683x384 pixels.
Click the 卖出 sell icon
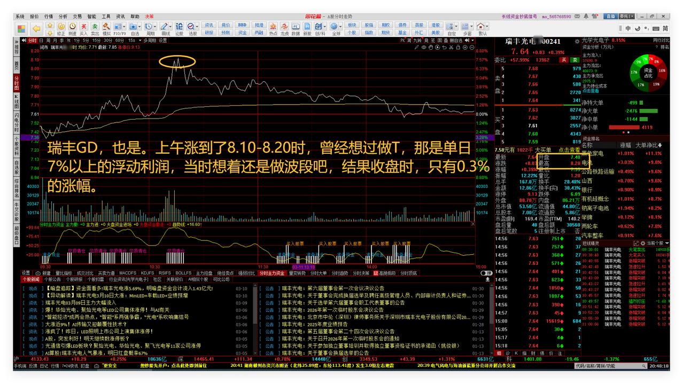pyautogui.click(x=95, y=26)
